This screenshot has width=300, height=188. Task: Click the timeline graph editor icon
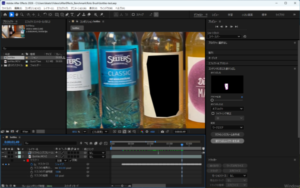coord(105,143)
